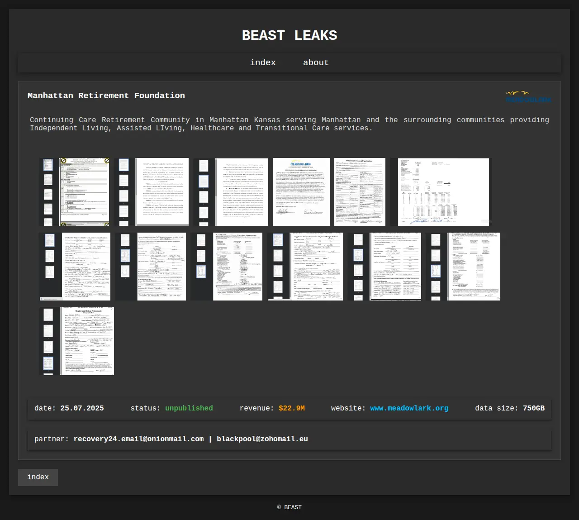Open the fifth thumbnail in the first row
Image resolution: width=579 pixels, height=520 pixels.
[x=360, y=192]
